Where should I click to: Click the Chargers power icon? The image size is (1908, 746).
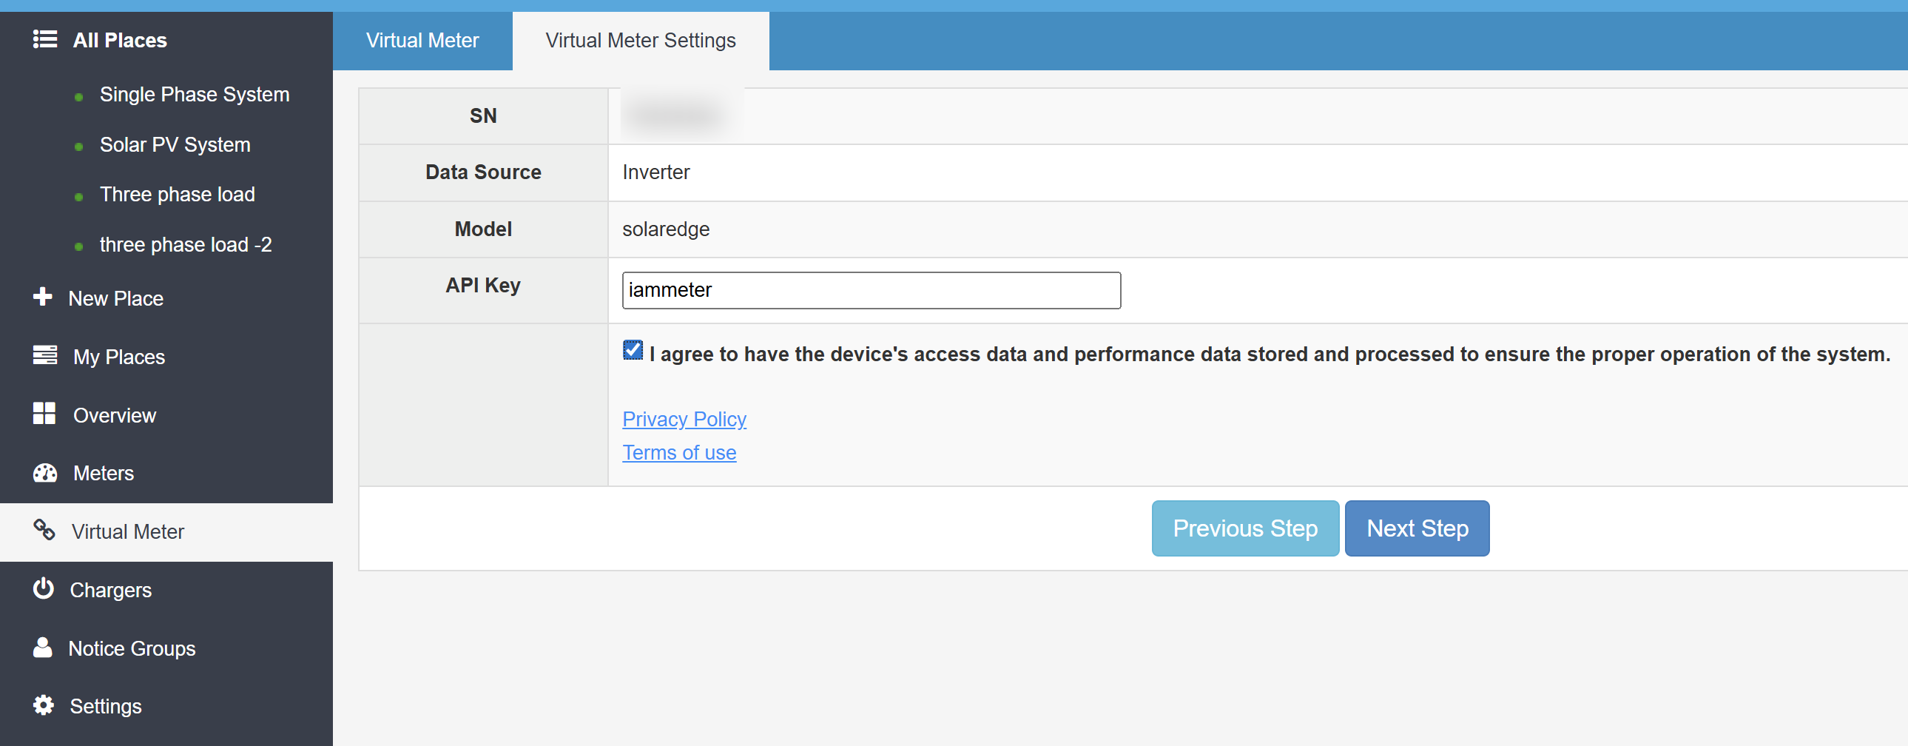pos(44,589)
